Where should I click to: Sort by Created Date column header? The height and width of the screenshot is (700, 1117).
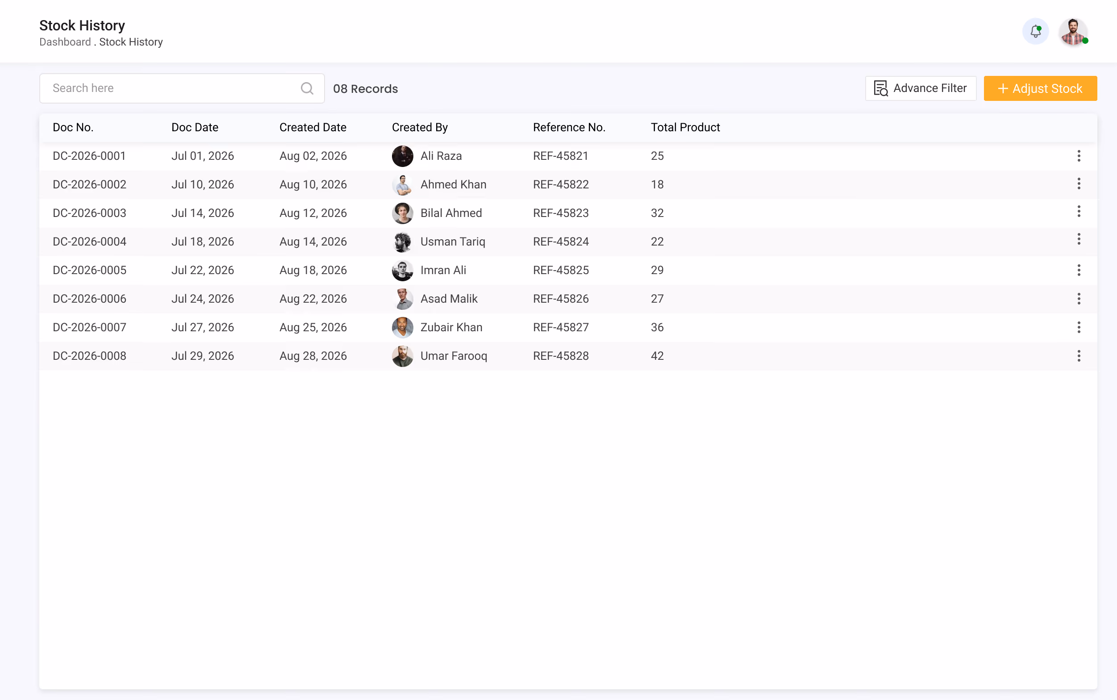click(313, 127)
